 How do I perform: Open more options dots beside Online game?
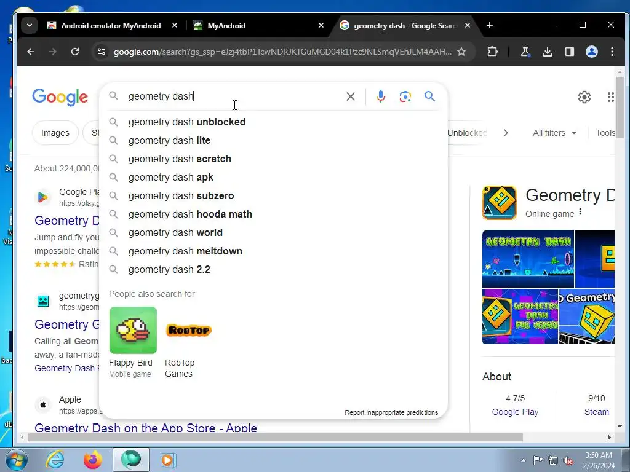tap(580, 212)
